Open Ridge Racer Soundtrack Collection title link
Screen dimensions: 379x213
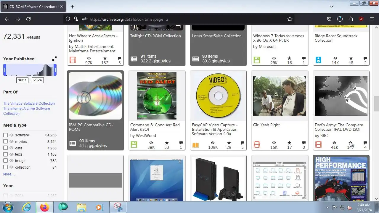coord(336,38)
